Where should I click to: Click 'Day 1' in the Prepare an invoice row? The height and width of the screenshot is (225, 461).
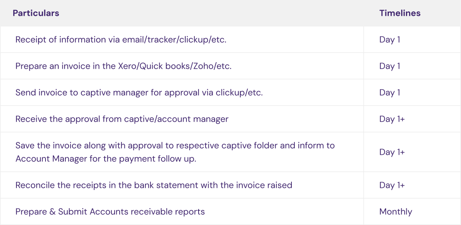(x=389, y=66)
